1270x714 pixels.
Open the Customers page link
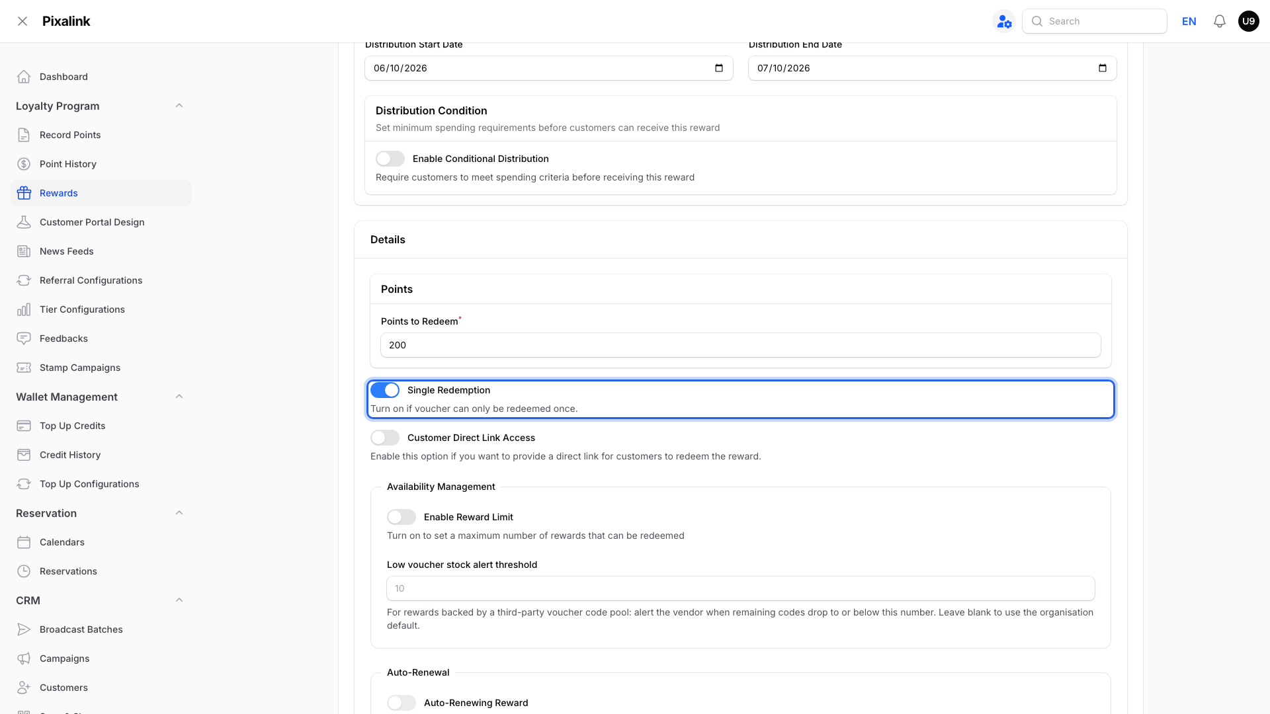[101, 688]
